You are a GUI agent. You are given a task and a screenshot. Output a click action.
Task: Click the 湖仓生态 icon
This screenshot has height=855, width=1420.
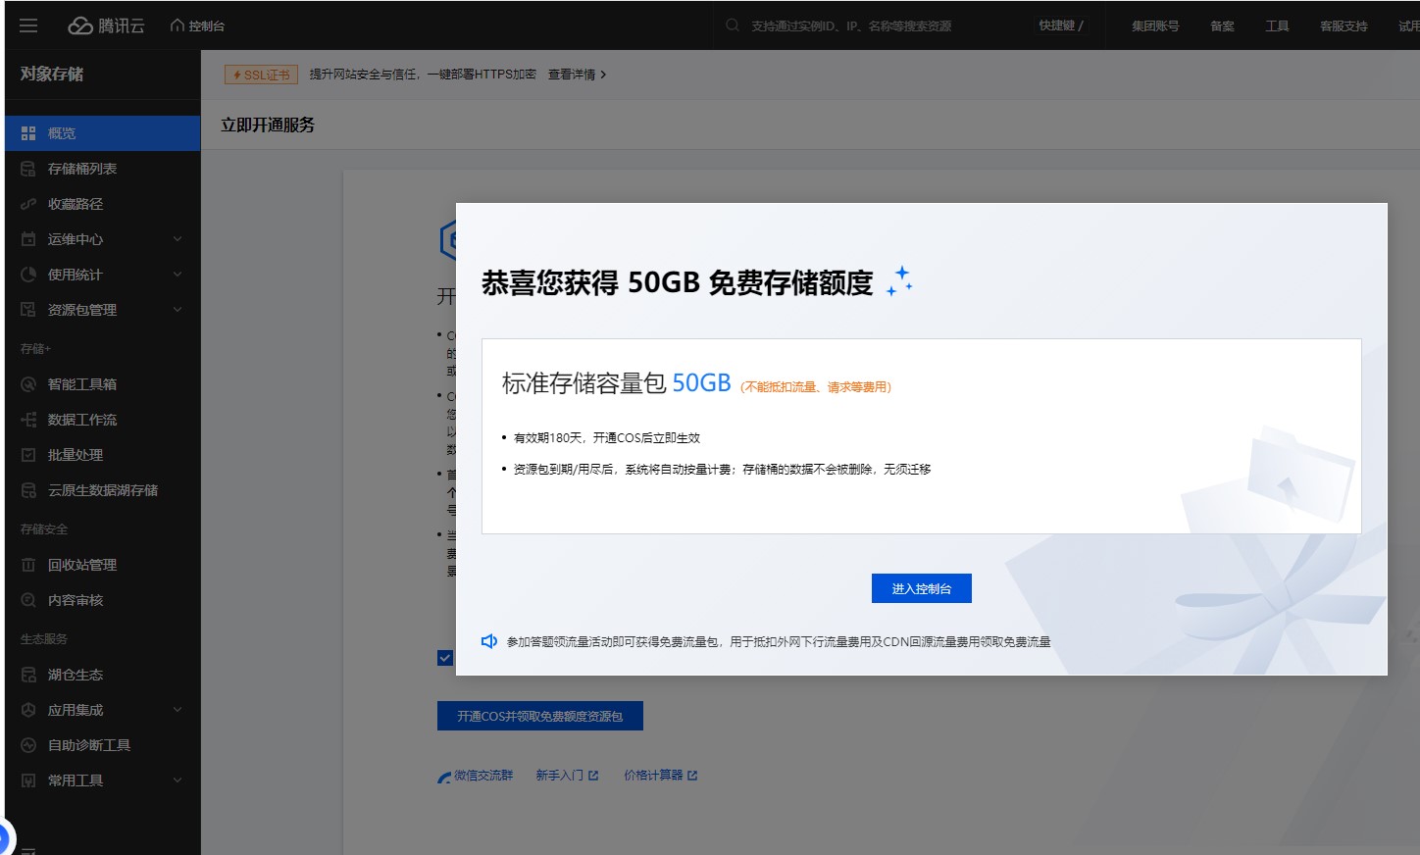(x=28, y=675)
